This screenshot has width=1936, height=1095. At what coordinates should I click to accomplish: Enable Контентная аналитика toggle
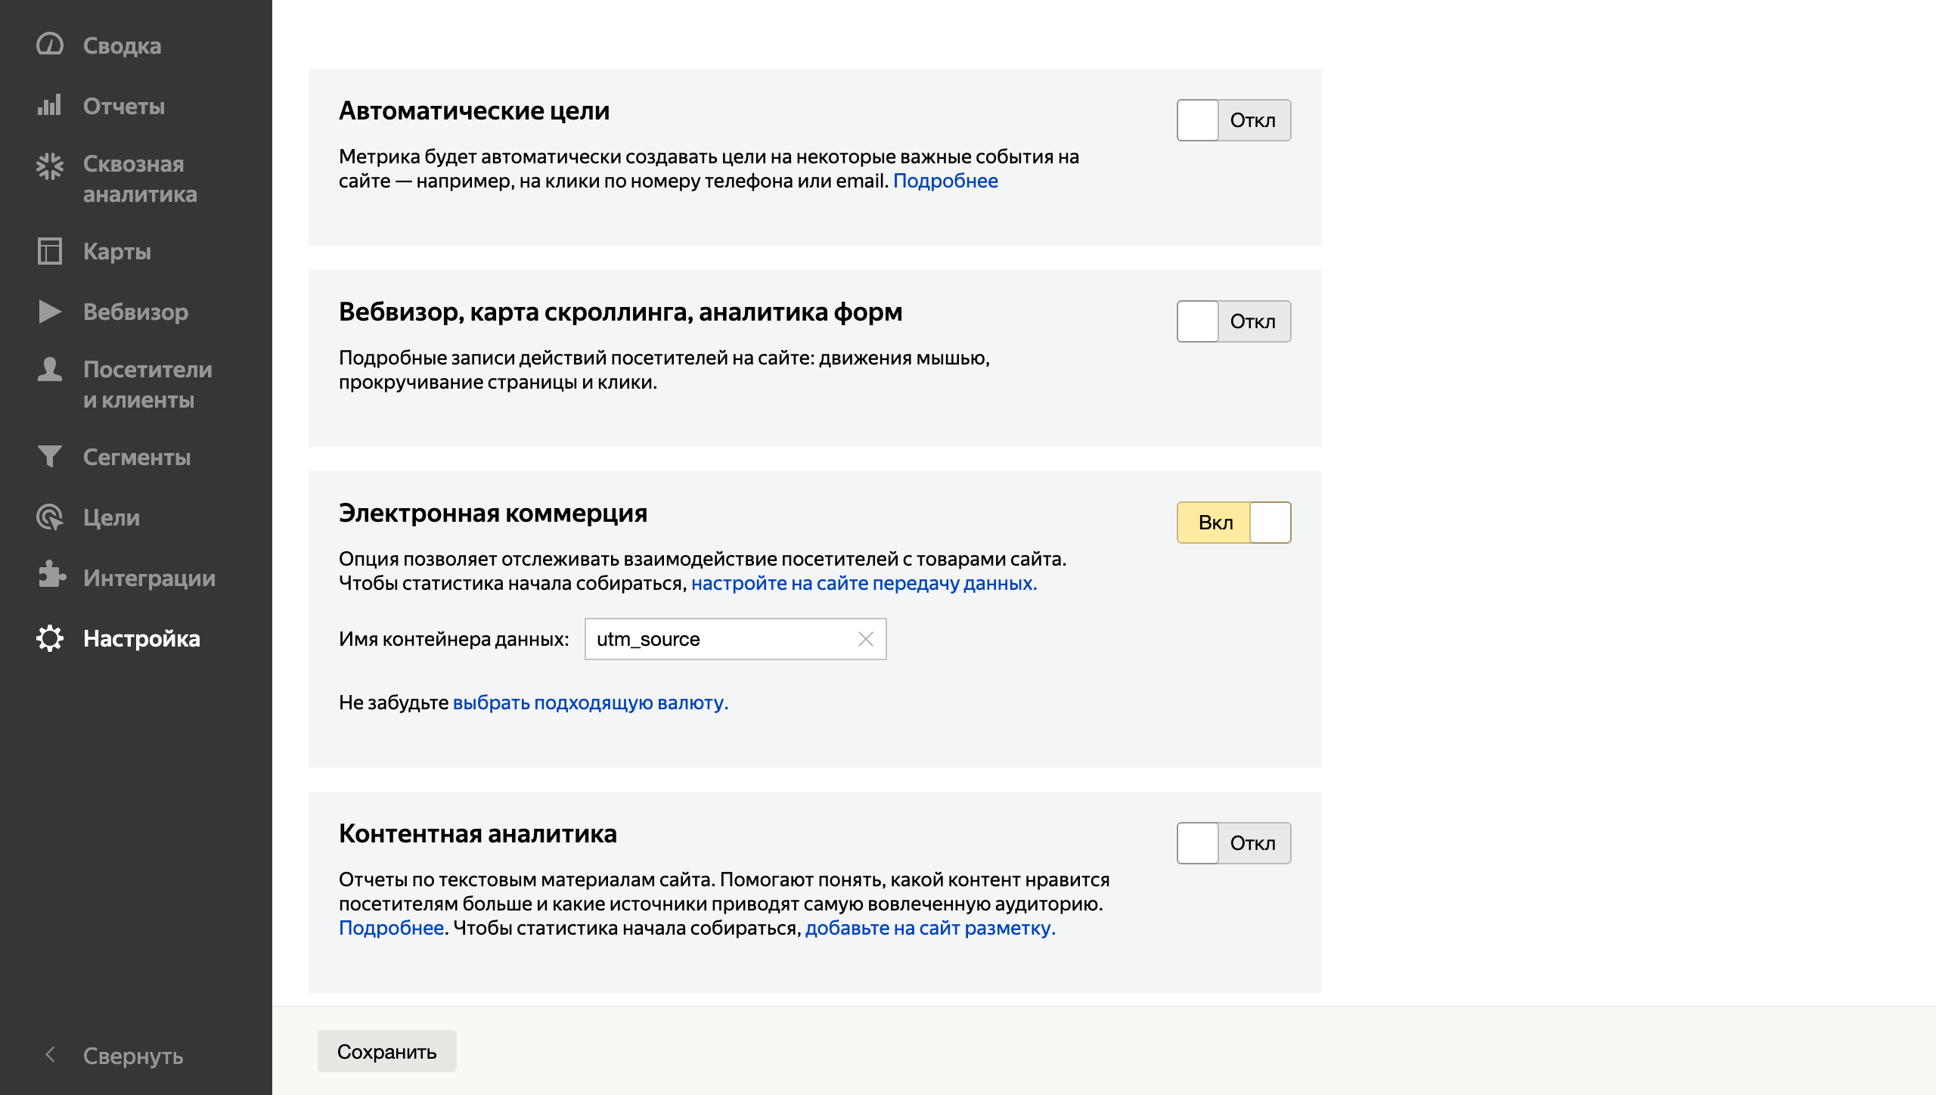(1233, 843)
